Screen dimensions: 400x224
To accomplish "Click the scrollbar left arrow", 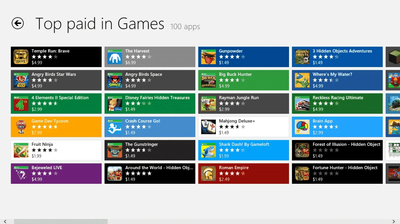I will [x=5, y=221].
